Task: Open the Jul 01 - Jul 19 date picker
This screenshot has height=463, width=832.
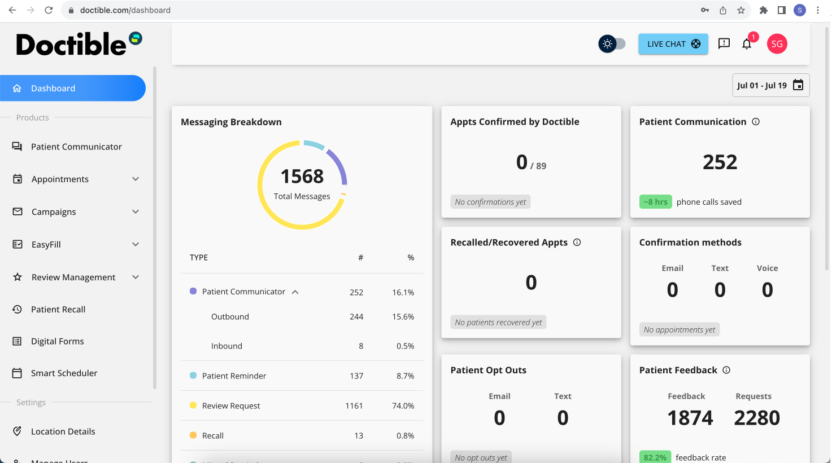Action: pyautogui.click(x=770, y=85)
